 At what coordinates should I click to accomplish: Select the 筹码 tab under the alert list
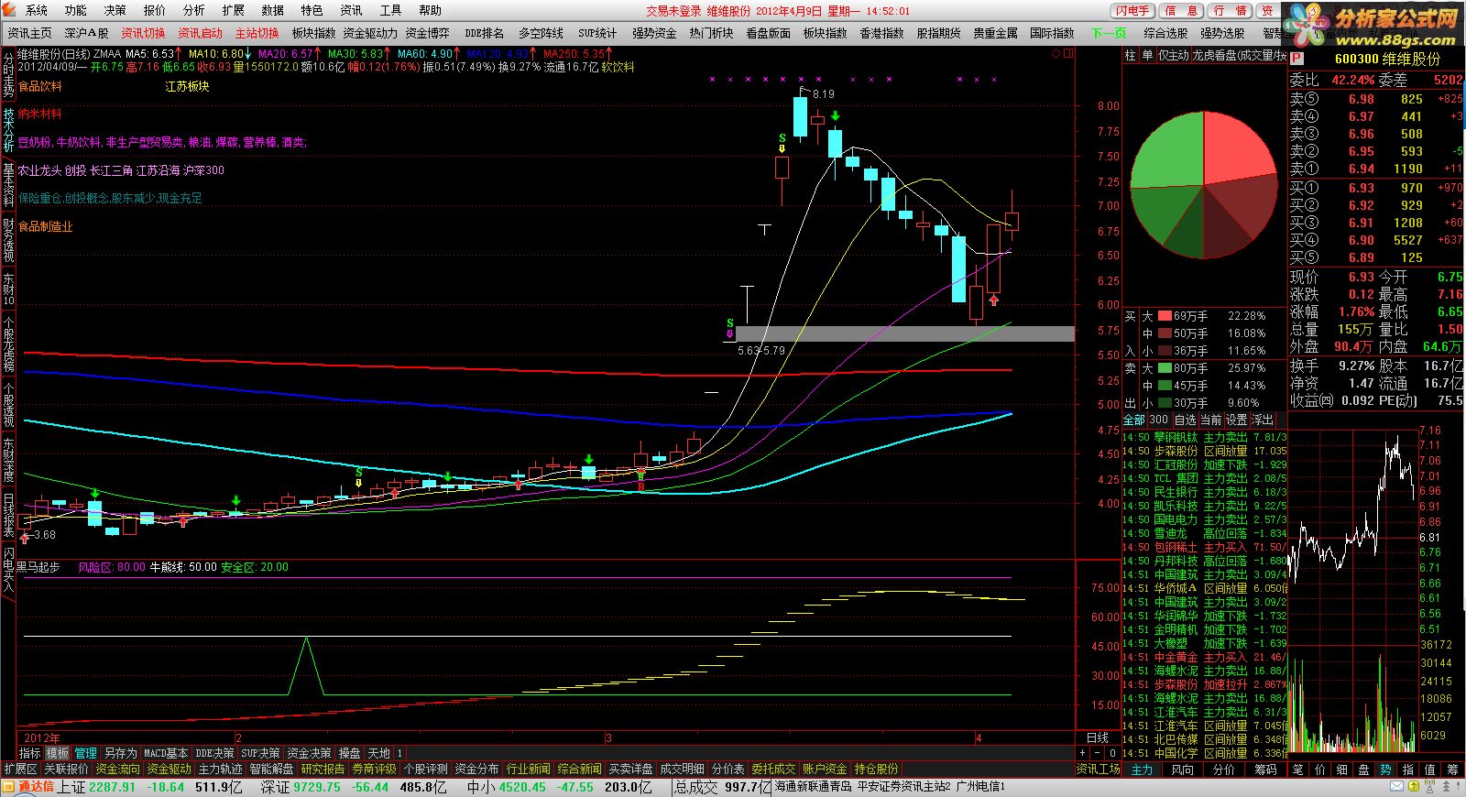point(1265,770)
